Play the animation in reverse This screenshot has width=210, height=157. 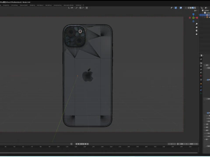[81, 144]
